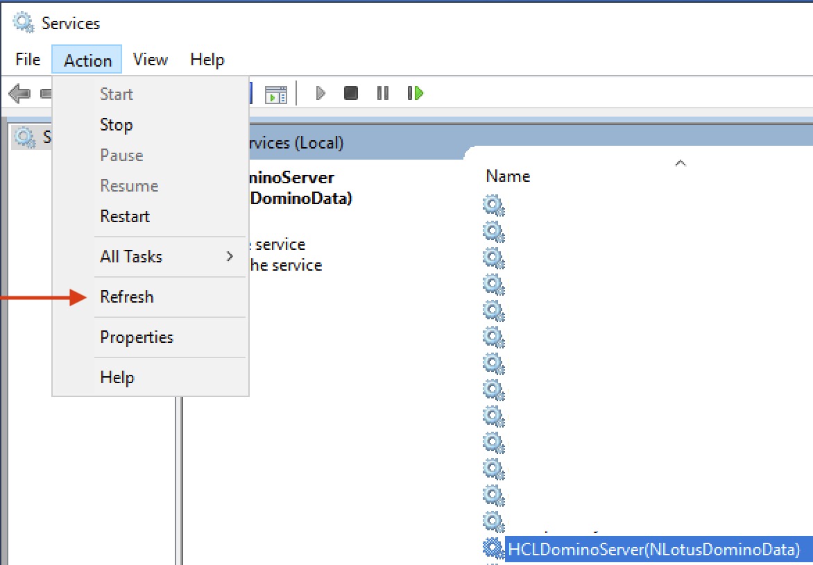Select the HCLDominoServer(NLotusDominoData) service row
Viewport: 813px width, 565px height.
pyautogui.click(x=653, y=550)
